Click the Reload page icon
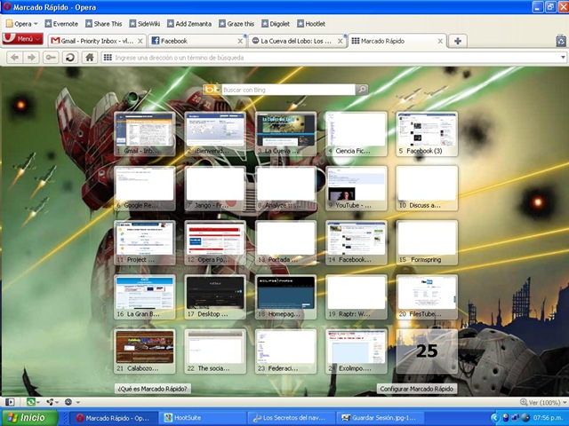 coord(69,57)
